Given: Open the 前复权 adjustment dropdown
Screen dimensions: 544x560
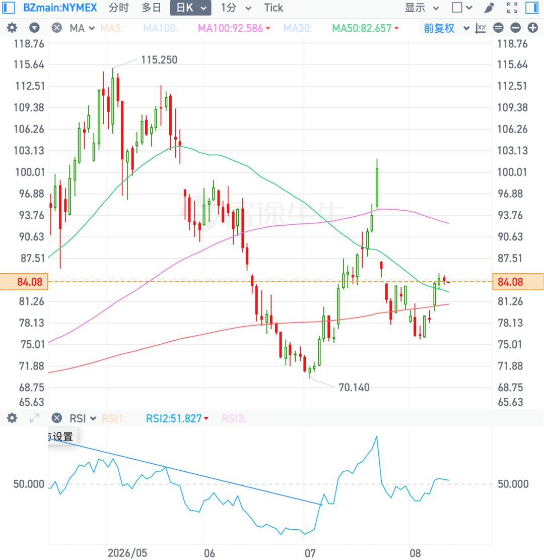Looking at the screenshot, I should tap(466, 29).
